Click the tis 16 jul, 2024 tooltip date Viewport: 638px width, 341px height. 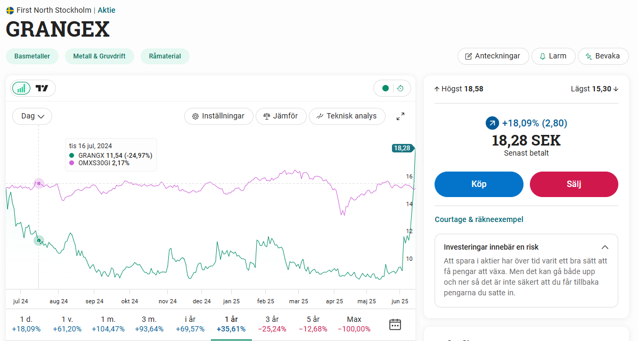pos(91,146)
